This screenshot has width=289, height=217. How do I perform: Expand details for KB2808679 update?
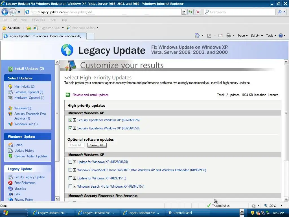coord(75,162)
